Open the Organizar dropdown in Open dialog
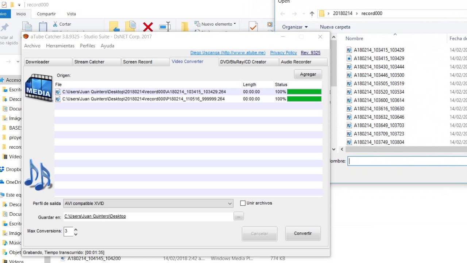Viewport: 467px width, 263px height. coord(295,27)
